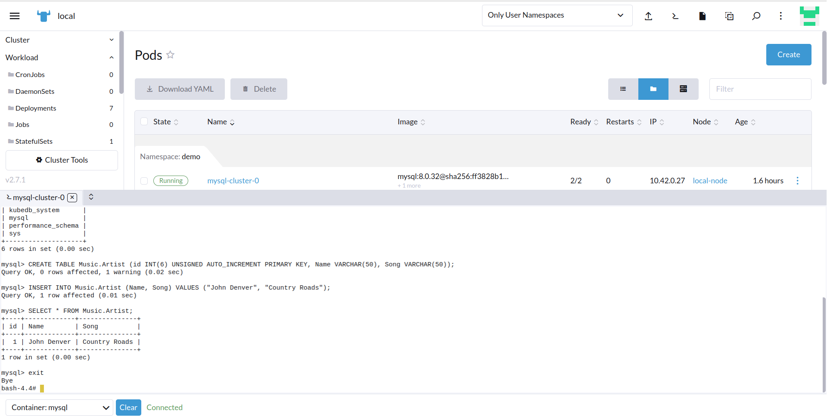
Task: Click the import YAML upload icon
Action: pyautogui.click(x=648, y=16)
